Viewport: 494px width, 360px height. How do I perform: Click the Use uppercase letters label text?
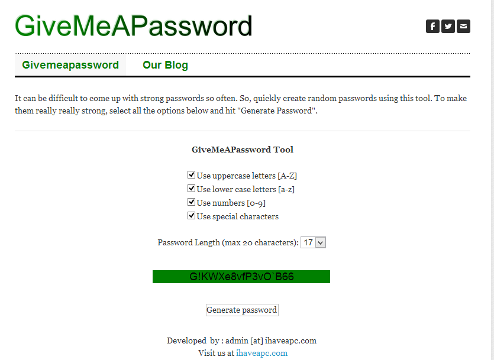(x=247, y=176)
